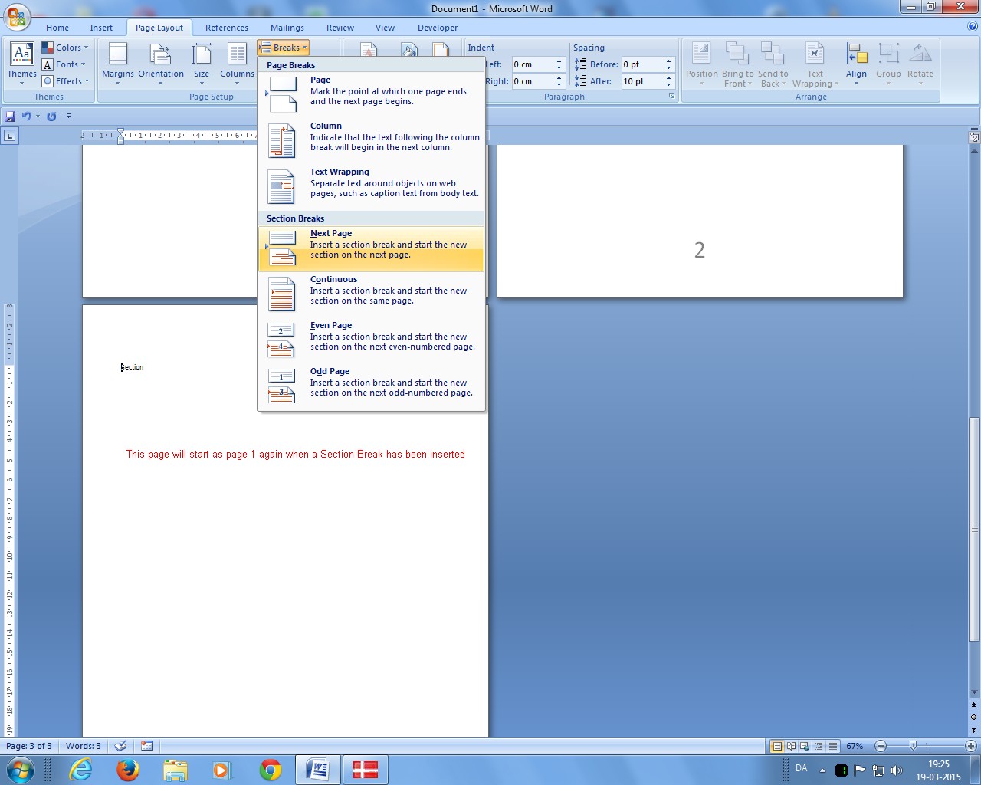Viewport: 981px width, 785px height.
Task: Click the Indent Left value field
Action: click(533, 64)
